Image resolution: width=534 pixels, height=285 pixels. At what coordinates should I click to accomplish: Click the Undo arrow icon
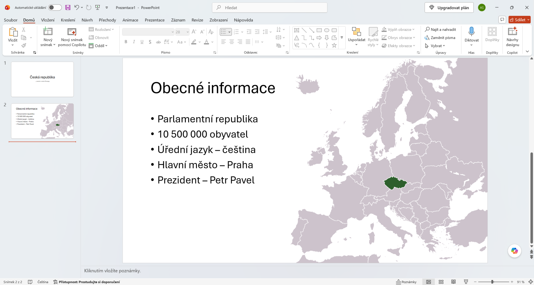pyautogui.click(x=76, y=7)
